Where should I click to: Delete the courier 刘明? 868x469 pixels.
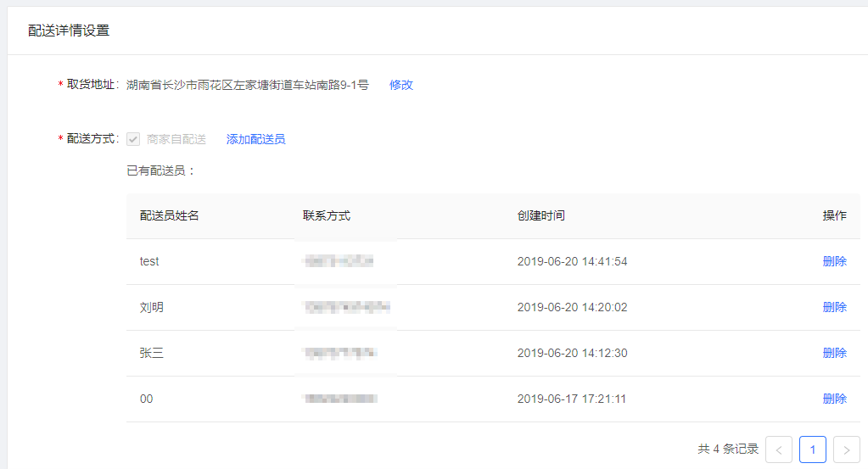tap(834, 307)
